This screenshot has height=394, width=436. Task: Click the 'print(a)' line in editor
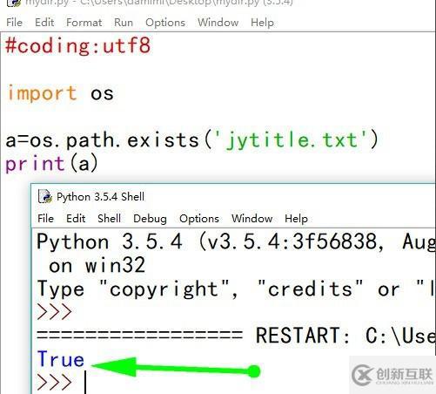click(52, 164)
